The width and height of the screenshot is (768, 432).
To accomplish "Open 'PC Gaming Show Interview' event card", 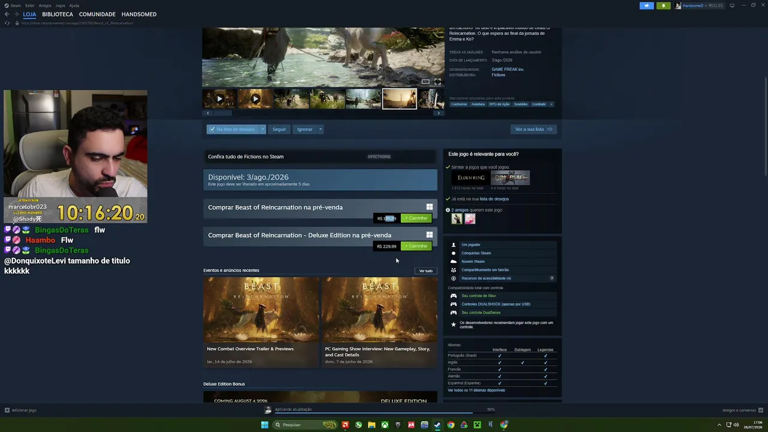I will tap(379, 322).
